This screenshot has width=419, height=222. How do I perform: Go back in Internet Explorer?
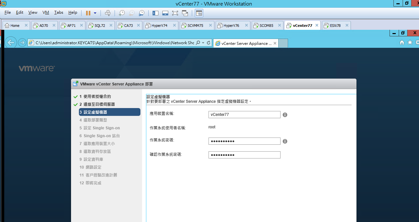(x=11, y=43)
